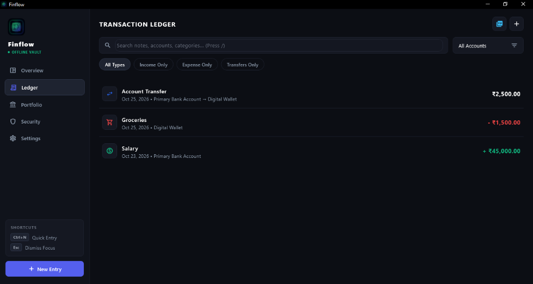Viewport: 533px width, 284px height.
Task: Toggle the Expense Only filter
Action: pos(197,65)
